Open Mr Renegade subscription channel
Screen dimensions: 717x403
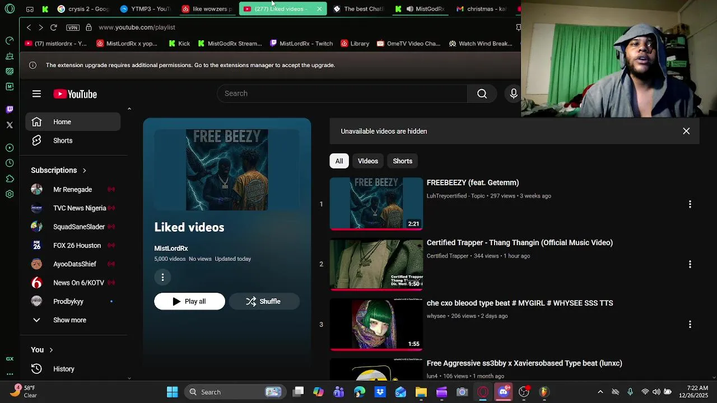coord(73,189)
